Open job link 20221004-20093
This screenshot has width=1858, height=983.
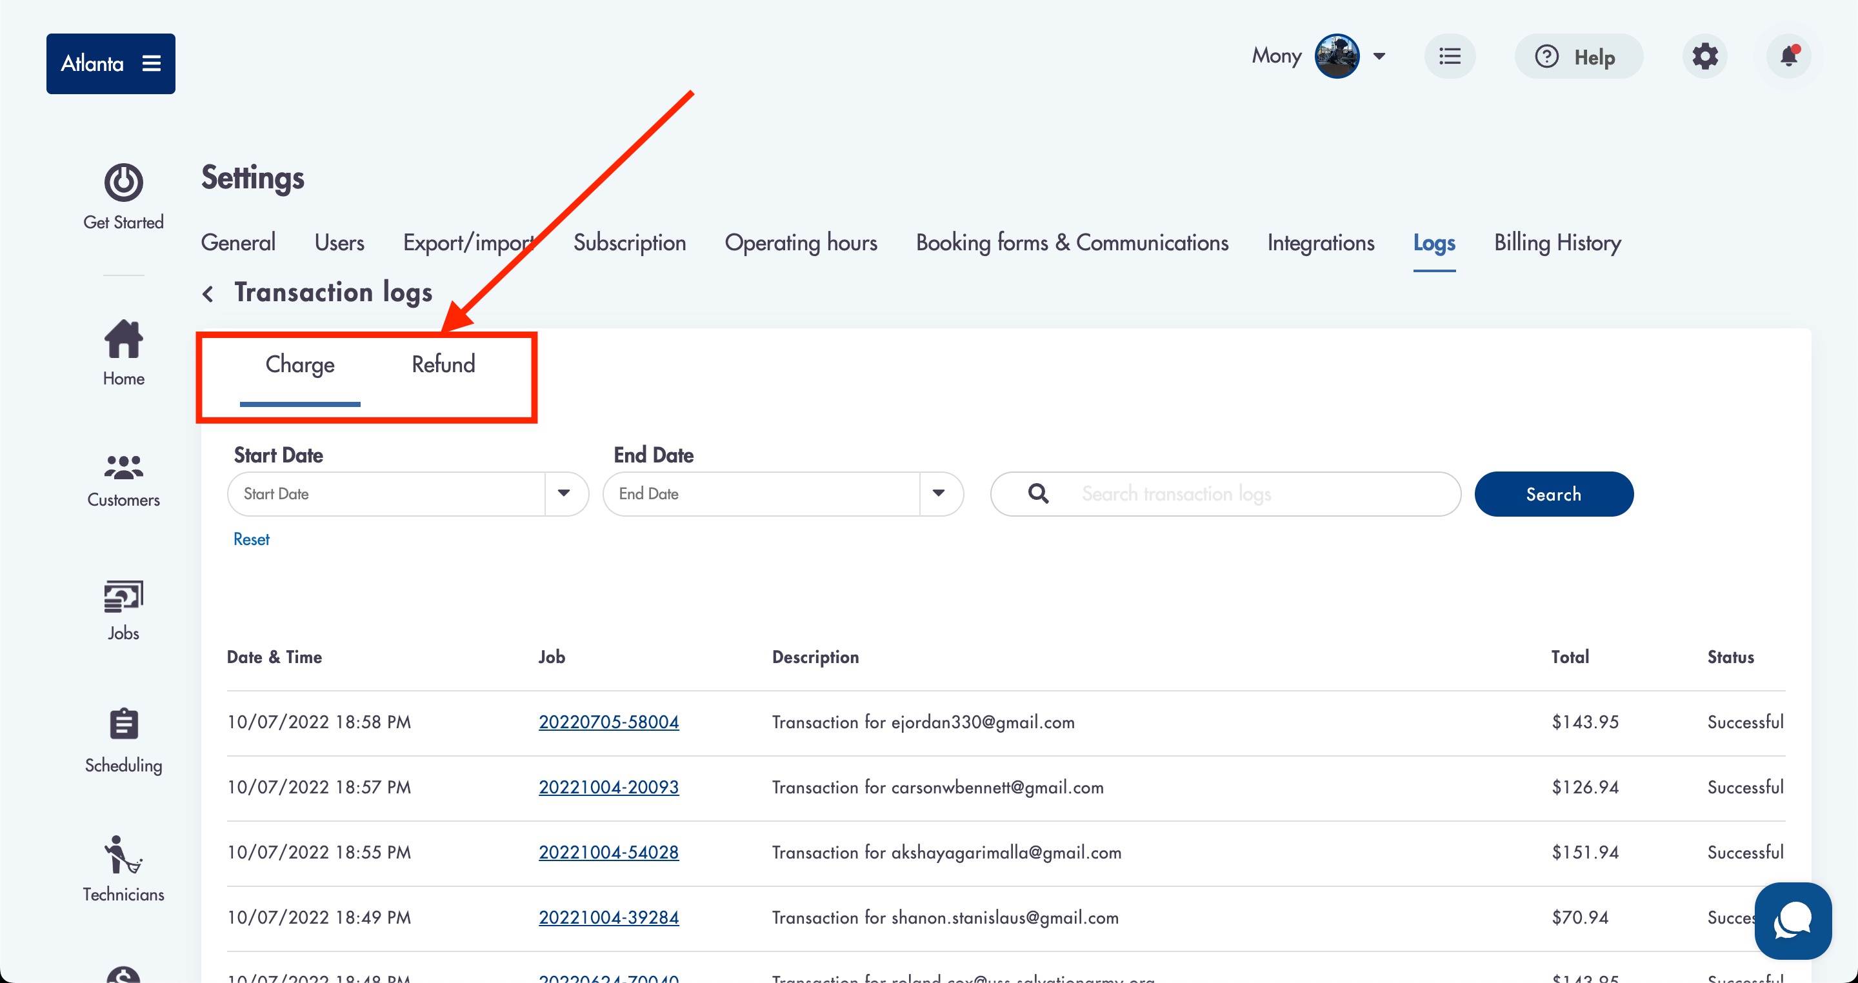[x=609, y=787]
